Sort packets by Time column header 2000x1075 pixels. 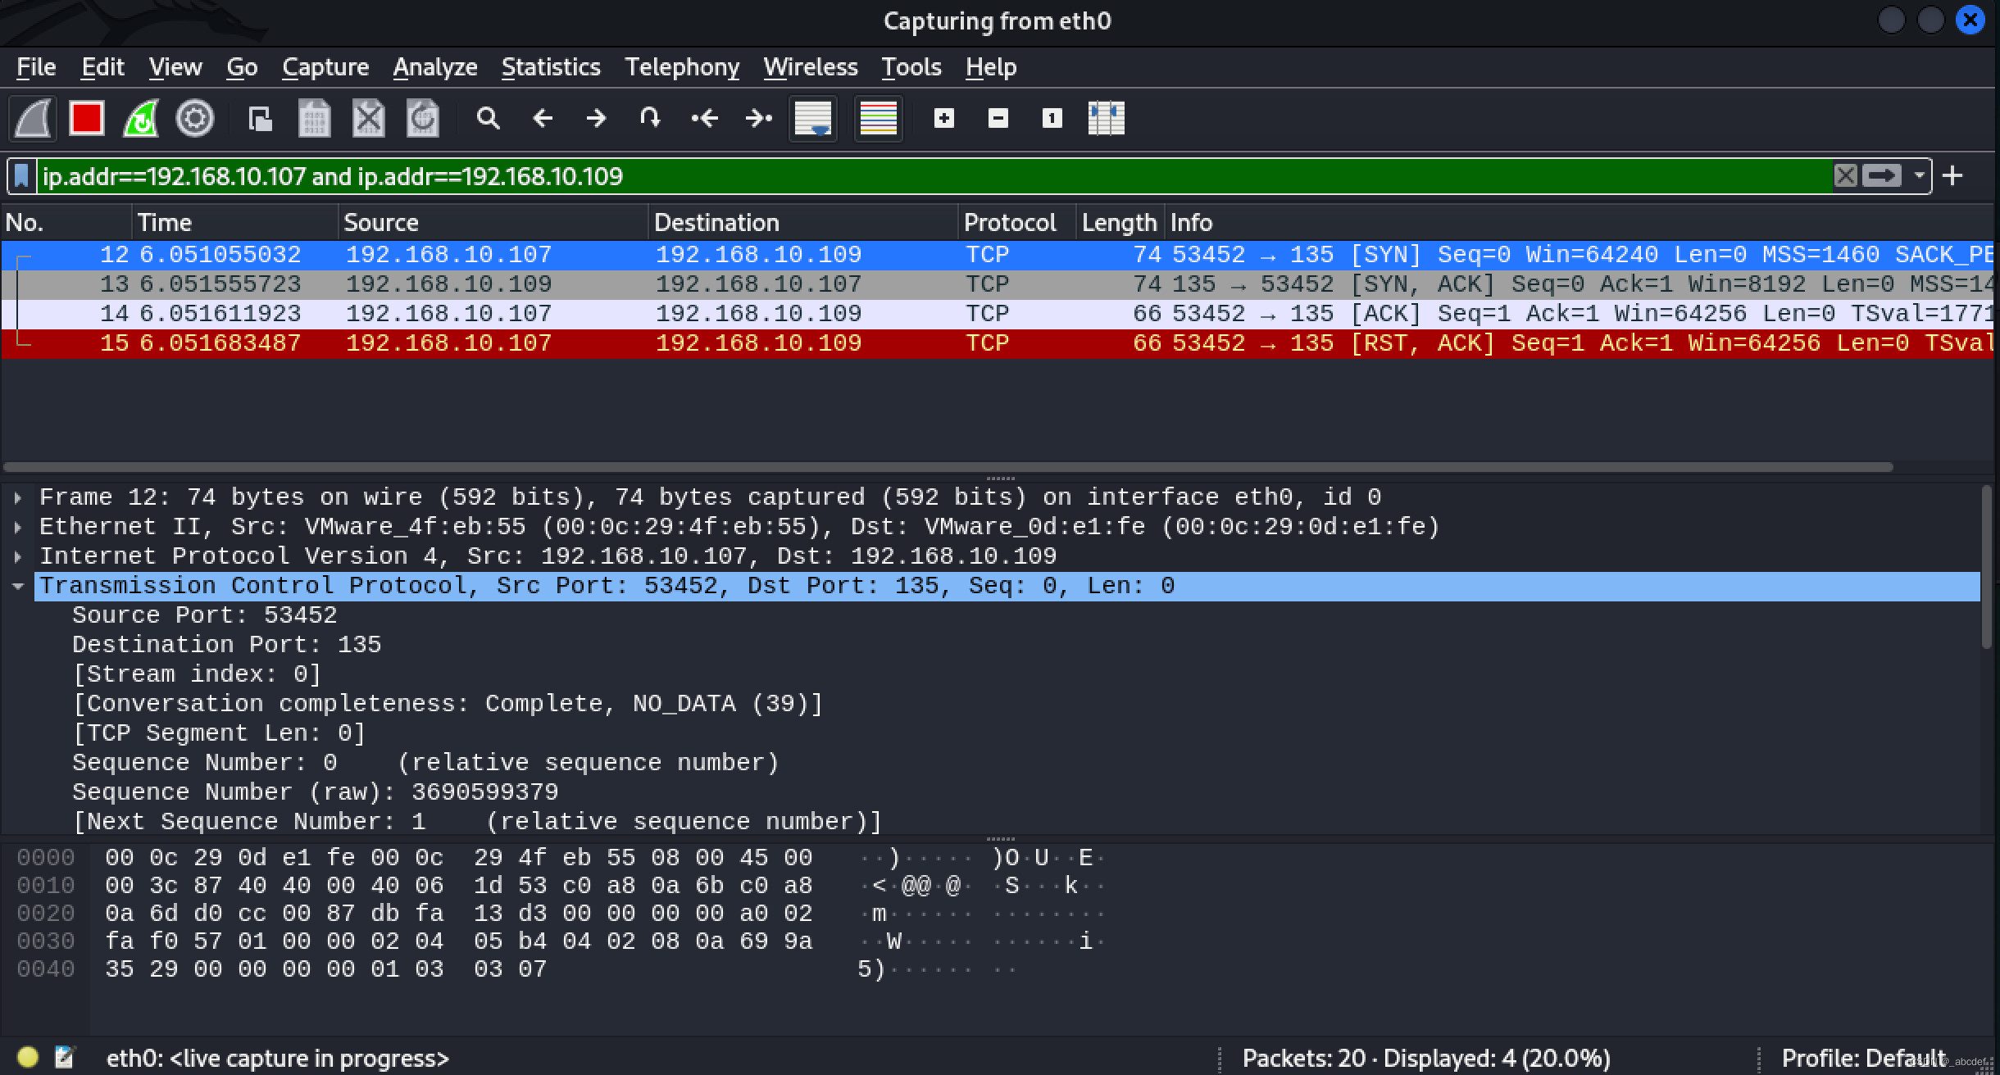pyautogui.click(x=234, y=223)
